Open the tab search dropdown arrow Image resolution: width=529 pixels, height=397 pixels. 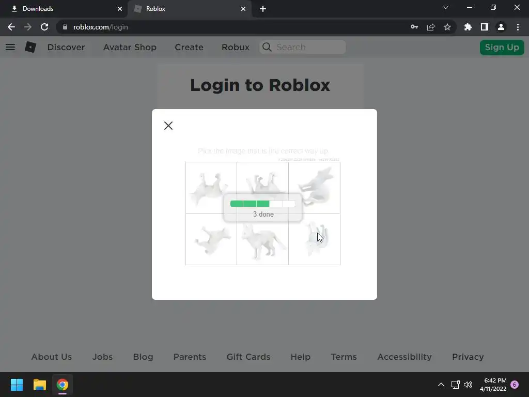click(x=446, y=7)
